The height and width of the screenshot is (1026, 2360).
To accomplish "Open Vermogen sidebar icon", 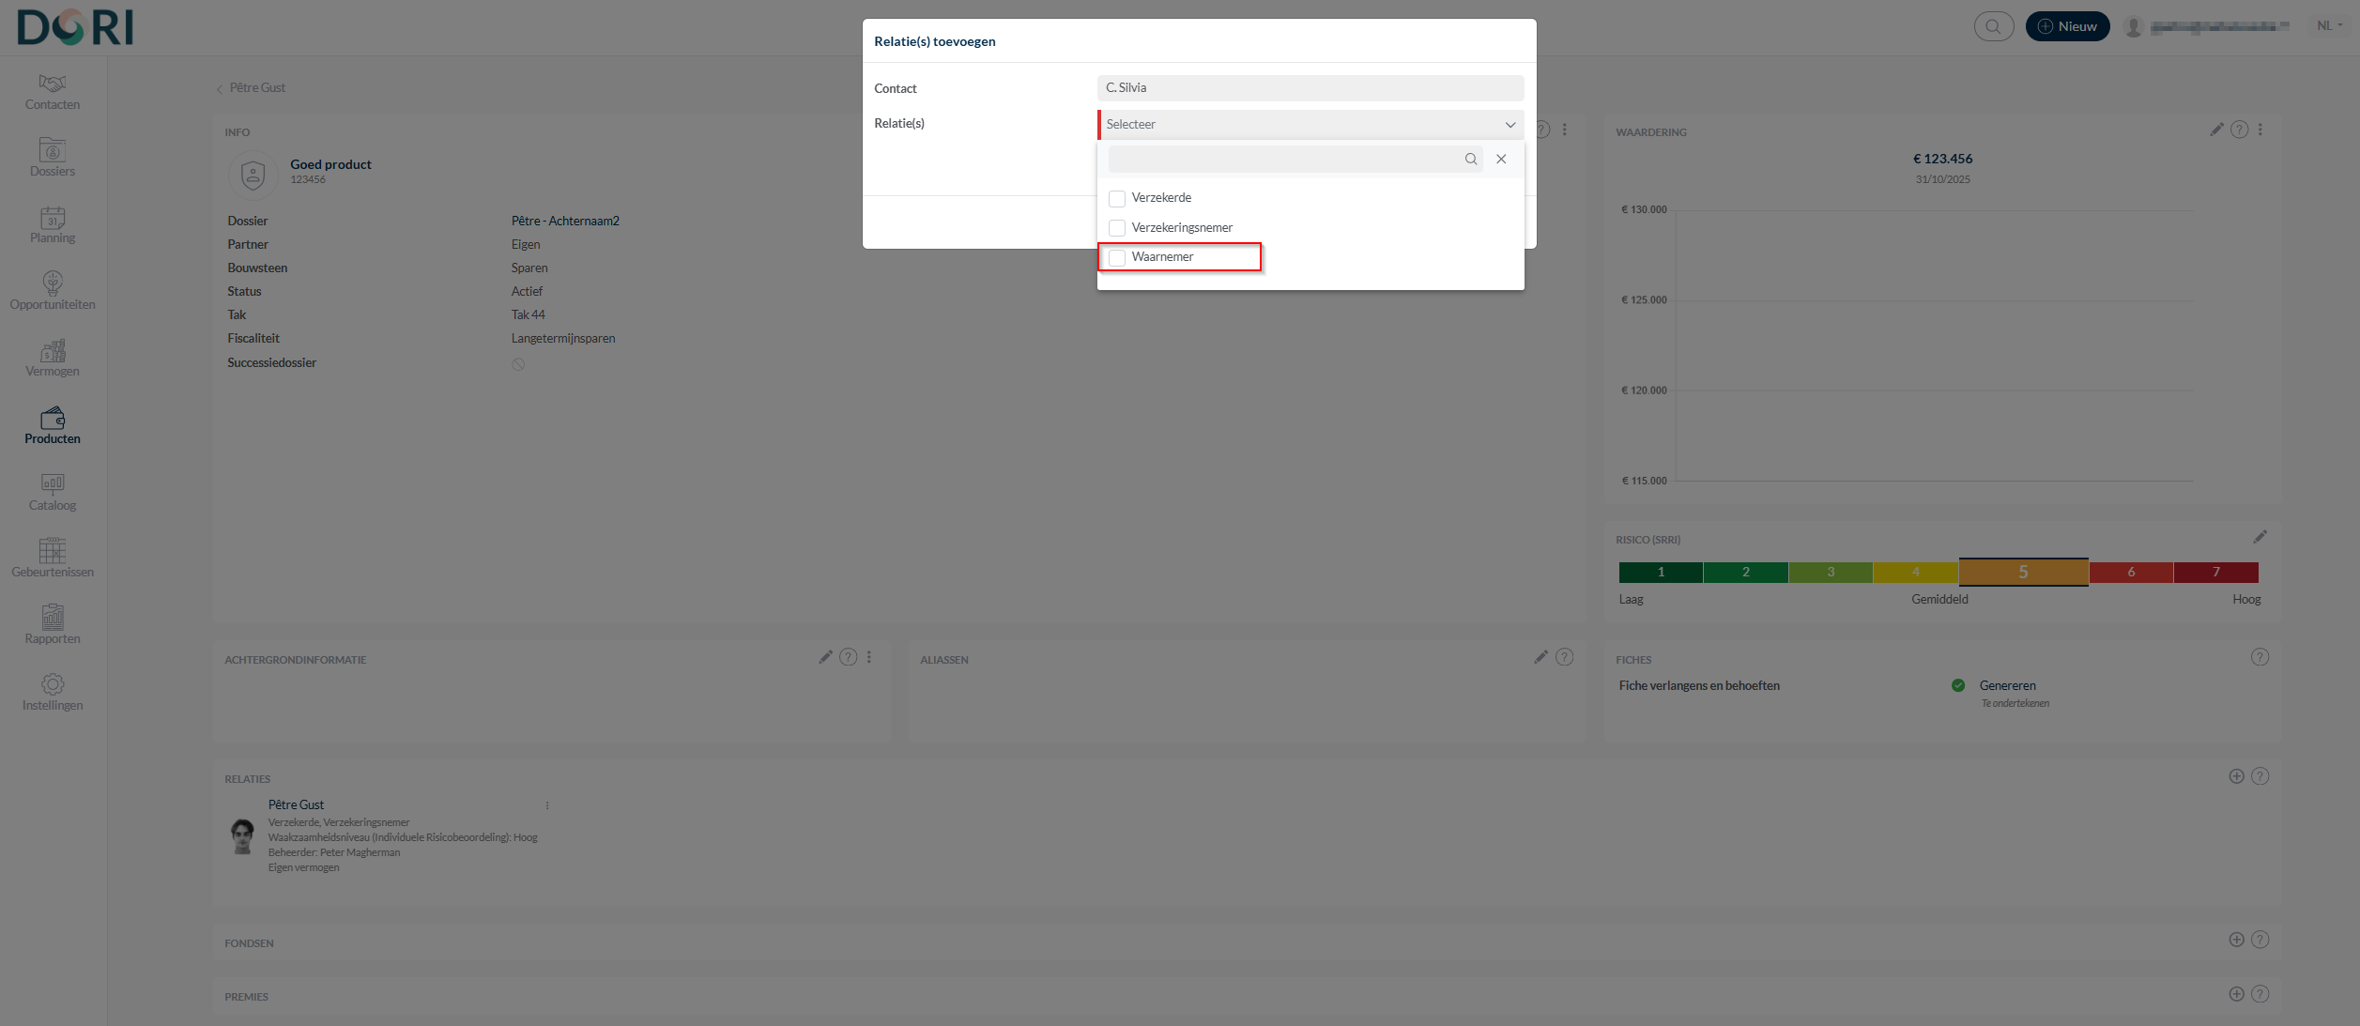I will tap(53, 359).
